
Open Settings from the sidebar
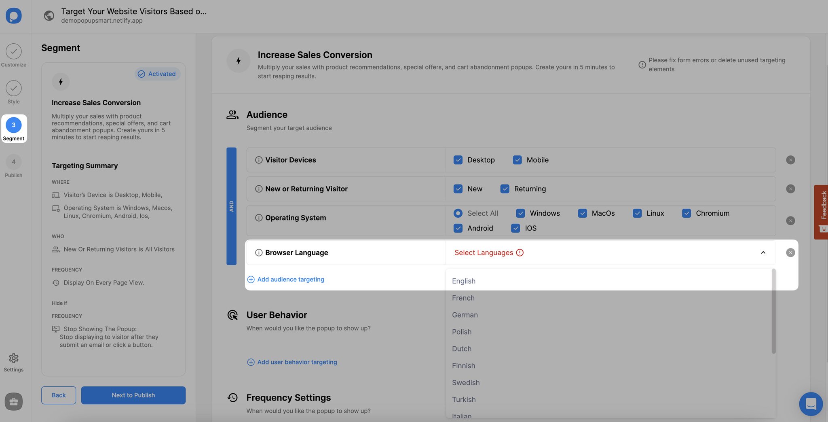click(13, 362)
